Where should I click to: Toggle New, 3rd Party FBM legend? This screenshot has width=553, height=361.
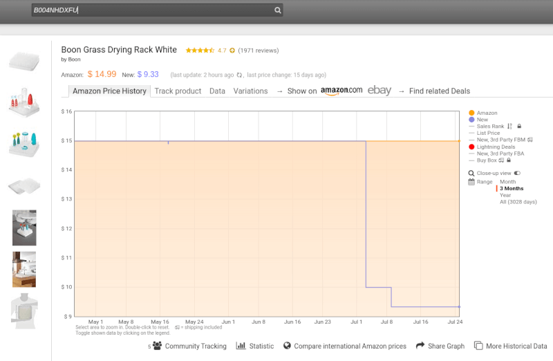500,140
